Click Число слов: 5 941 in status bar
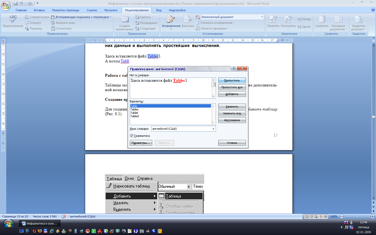376x235 pixels. [x=45, y=216]
